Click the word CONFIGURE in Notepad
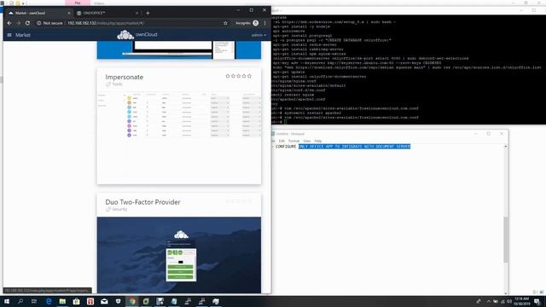 tap(286, 147)
